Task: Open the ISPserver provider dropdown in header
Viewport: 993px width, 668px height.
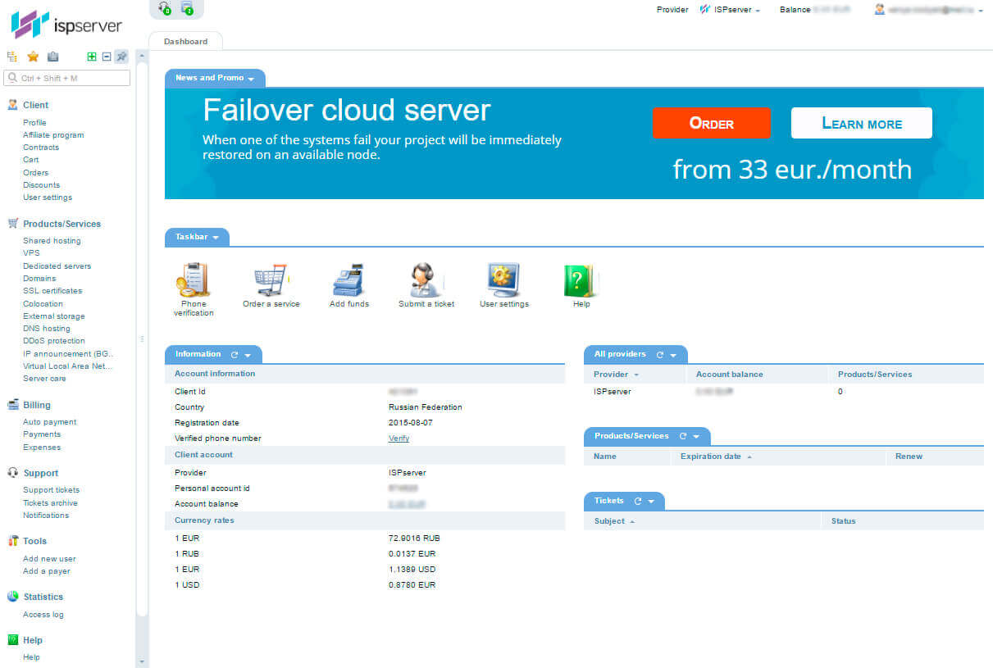Action: 730,10
